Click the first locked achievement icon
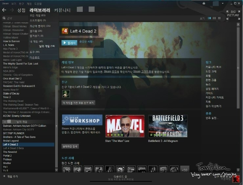 click(67, 169)
